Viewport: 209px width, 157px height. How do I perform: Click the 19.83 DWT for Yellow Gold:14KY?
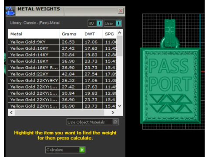(x=91, y=55)
